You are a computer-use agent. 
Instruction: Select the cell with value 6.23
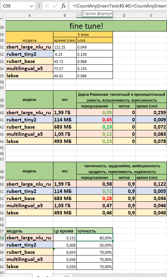65,54
